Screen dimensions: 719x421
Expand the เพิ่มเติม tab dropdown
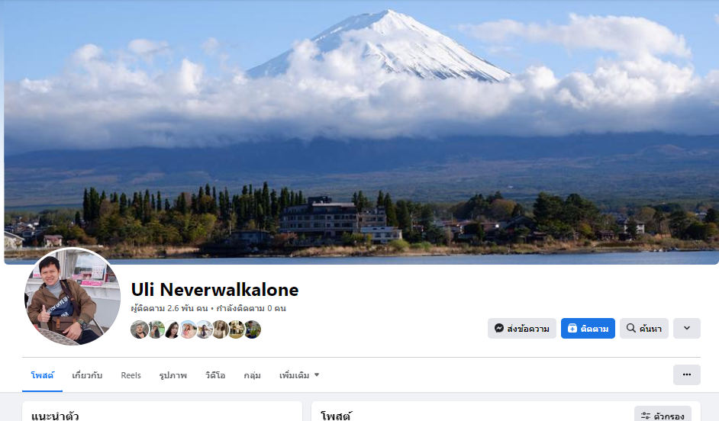coord(299,375)
